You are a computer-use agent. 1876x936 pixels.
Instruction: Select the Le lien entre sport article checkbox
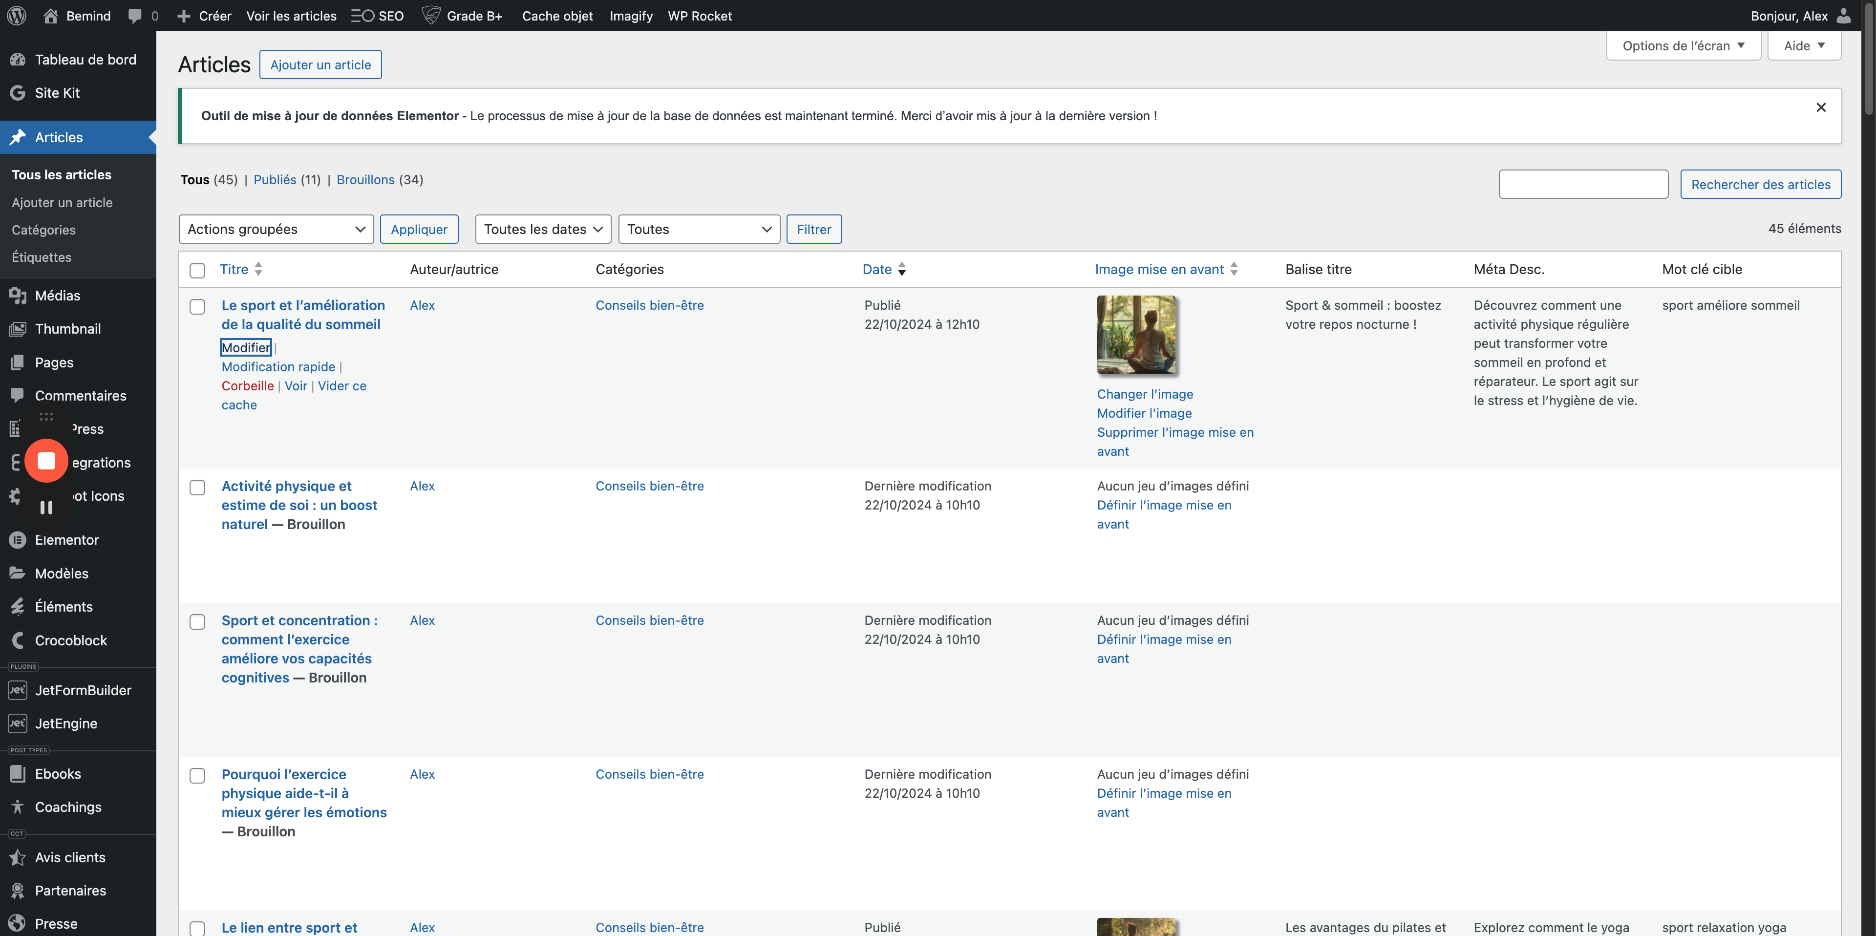click(197, 929)
